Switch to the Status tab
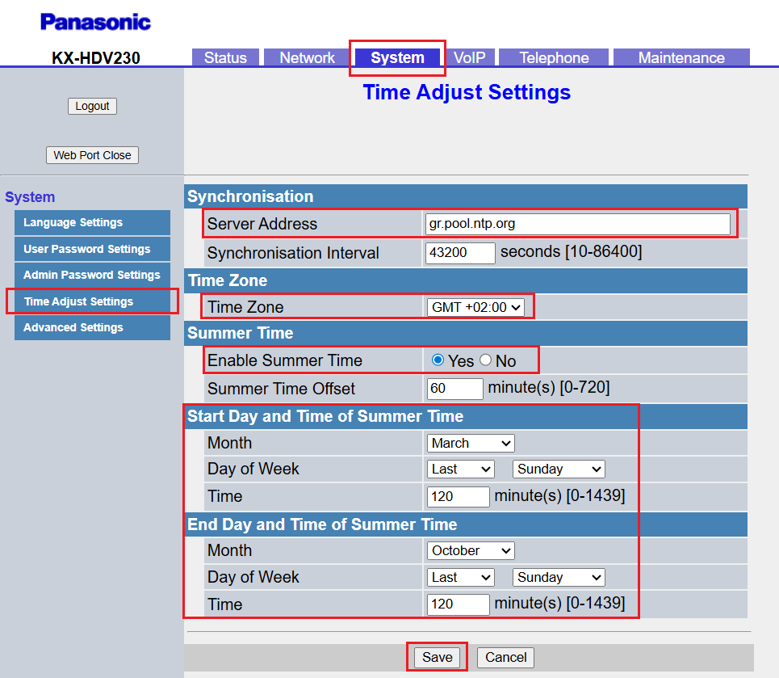This screenshot has height=678, width=779. [225, 57]
